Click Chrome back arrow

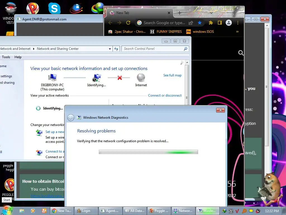point(110,23)
